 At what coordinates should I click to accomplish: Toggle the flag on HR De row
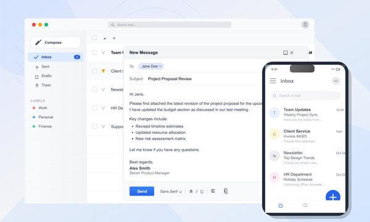(104, 108)
